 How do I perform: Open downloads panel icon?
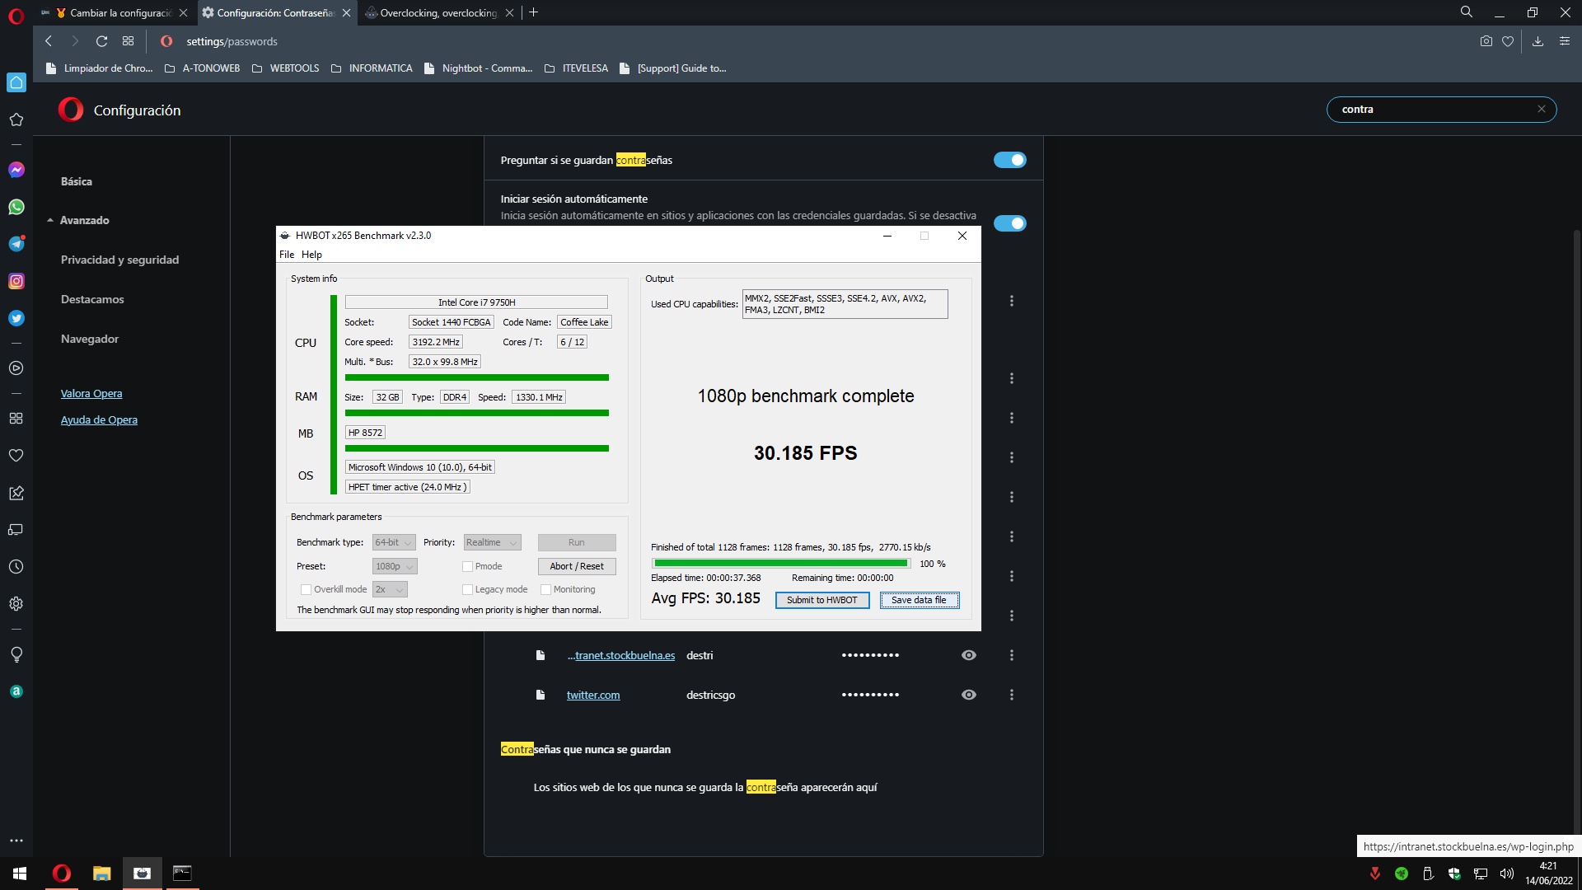click(1538, 41)
